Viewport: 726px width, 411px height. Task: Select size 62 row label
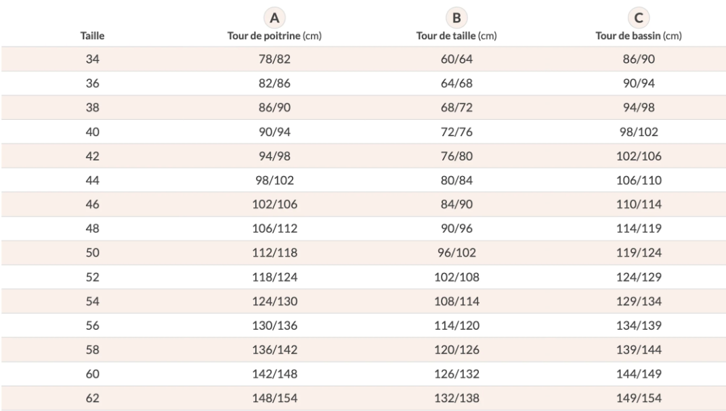pyautogui.click(x=93, y=398)
